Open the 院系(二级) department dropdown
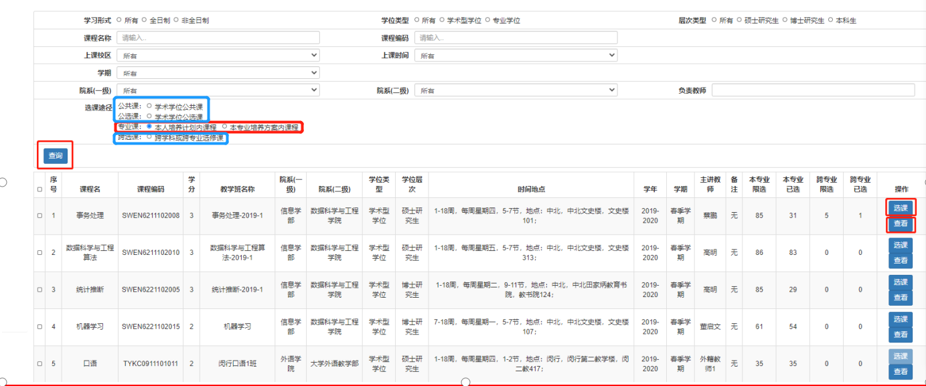Image resolution: width=926 pixels, height=386 pixels. tap(516, 90)
